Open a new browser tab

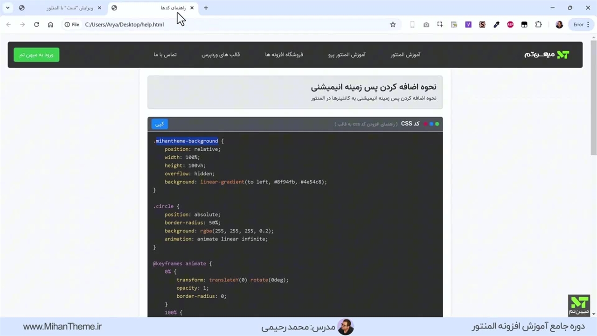tap(206, 8)
